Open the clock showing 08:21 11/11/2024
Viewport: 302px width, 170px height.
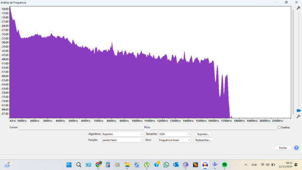(x=285, y=165)
